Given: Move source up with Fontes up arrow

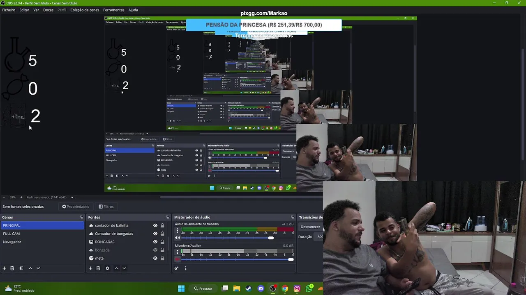Looking at the screenshot, I should coord(116,268).
